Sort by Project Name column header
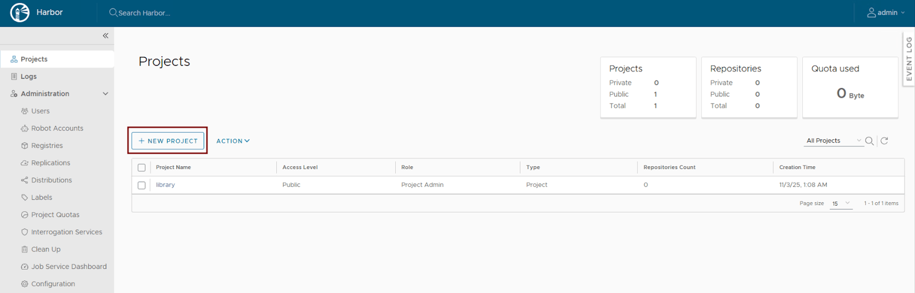Screen dimensions: 915x293 click(173, 167)
